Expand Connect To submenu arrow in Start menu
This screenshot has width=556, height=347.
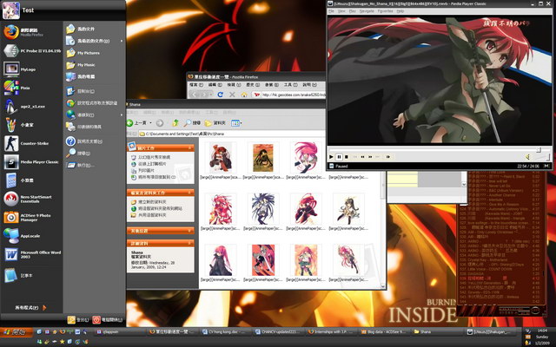click(x=122, y=115)
